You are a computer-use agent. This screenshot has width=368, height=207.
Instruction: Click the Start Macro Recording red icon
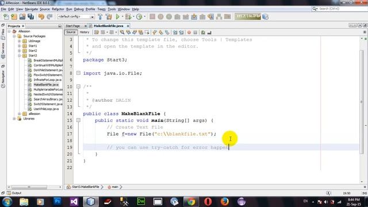pyautogui.click(x=189, y=32)
